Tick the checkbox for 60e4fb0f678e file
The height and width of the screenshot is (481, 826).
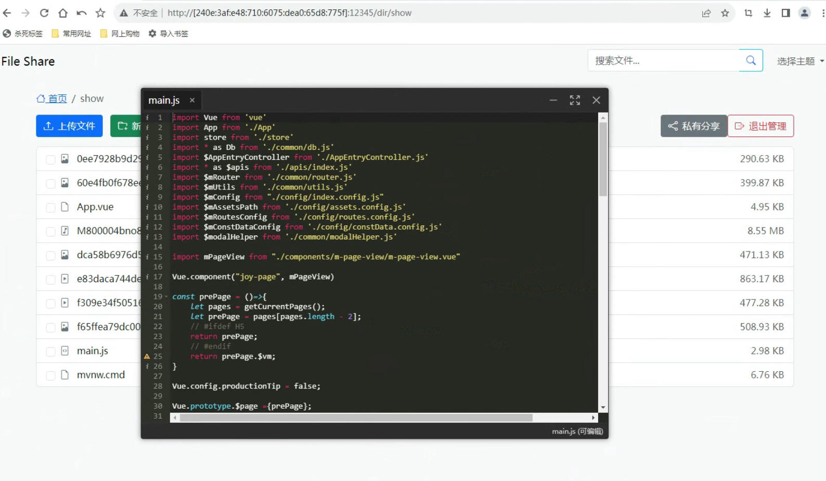tap(50, 184)
